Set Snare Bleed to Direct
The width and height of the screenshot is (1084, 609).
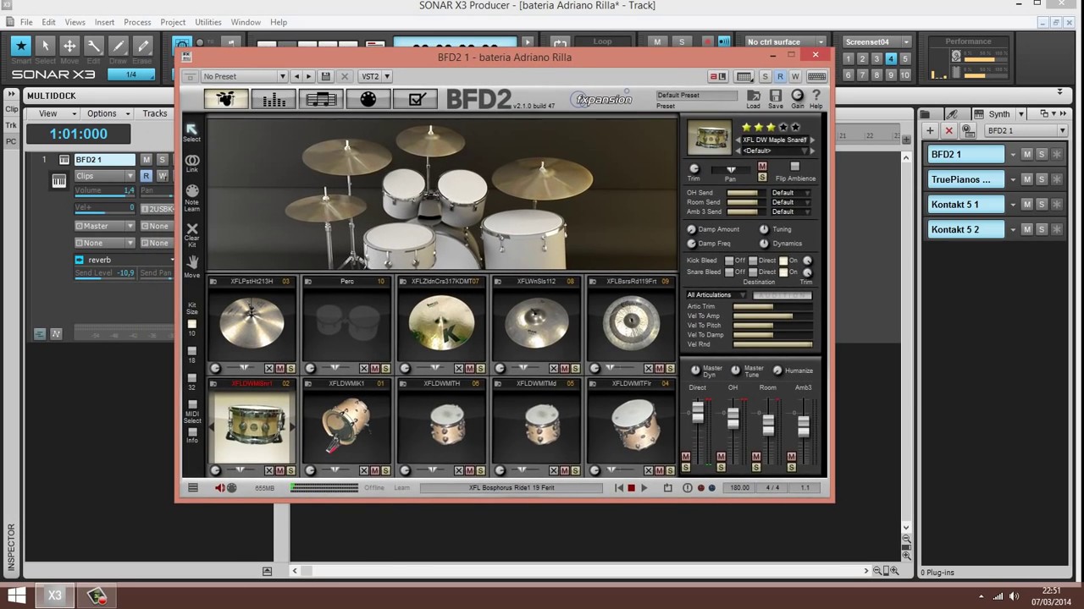click(753, 272)
